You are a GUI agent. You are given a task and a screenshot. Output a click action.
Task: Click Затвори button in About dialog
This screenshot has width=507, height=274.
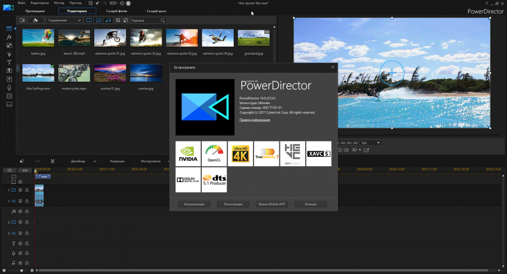[310, 204]
